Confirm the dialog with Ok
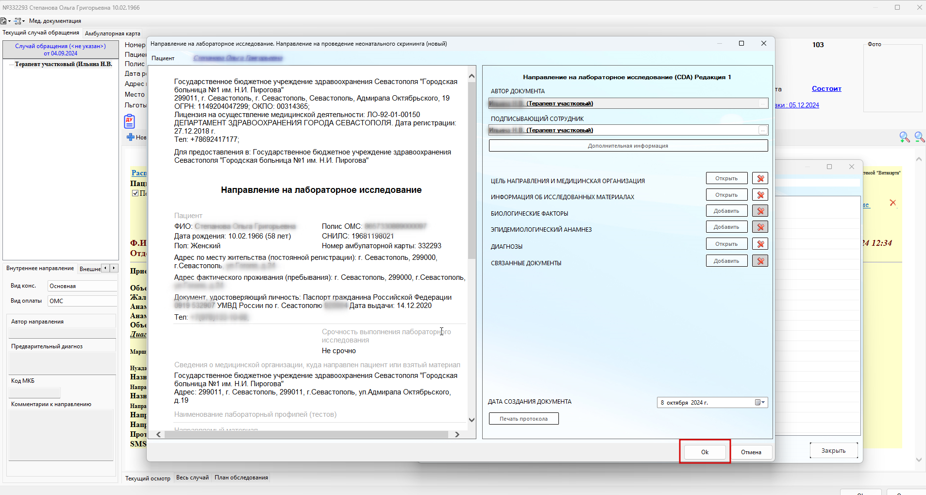Screen dimensions: 926x495 click(x=705, y=452)
